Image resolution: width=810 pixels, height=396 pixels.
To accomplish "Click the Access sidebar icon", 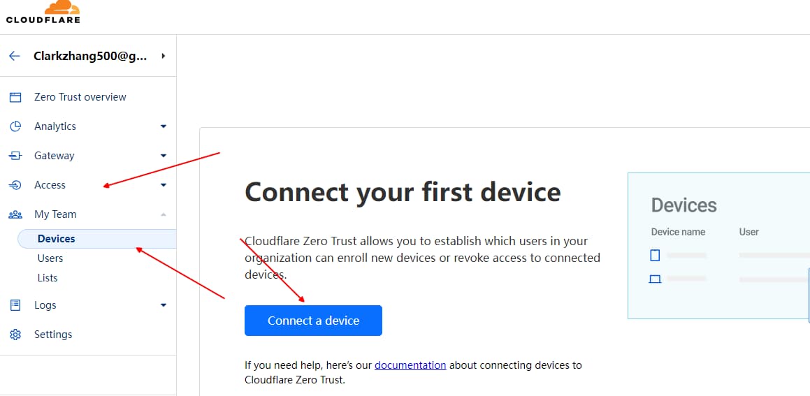I will click(x=15, y=185).
